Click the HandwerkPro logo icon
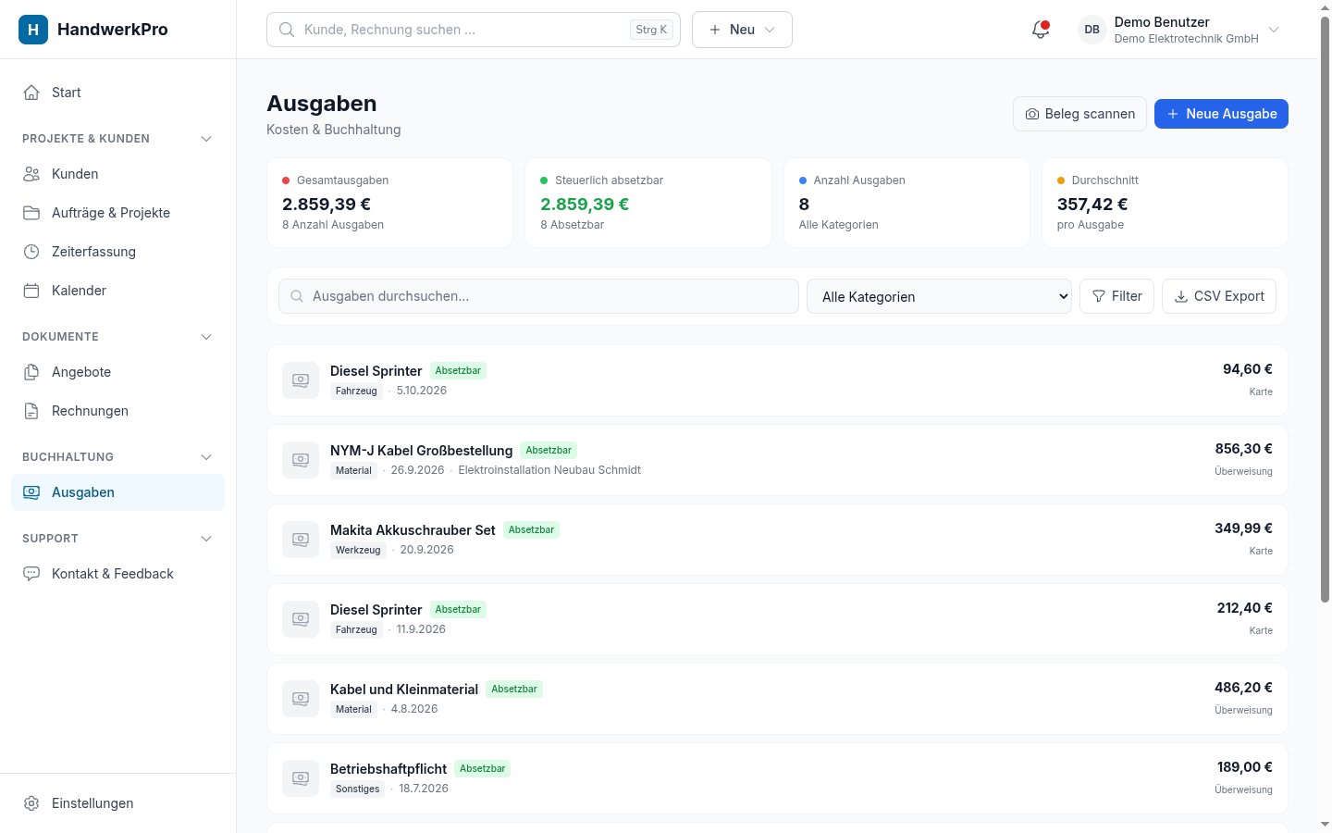The height and width of the screenshot is (833, 1332). coord(33,30)
